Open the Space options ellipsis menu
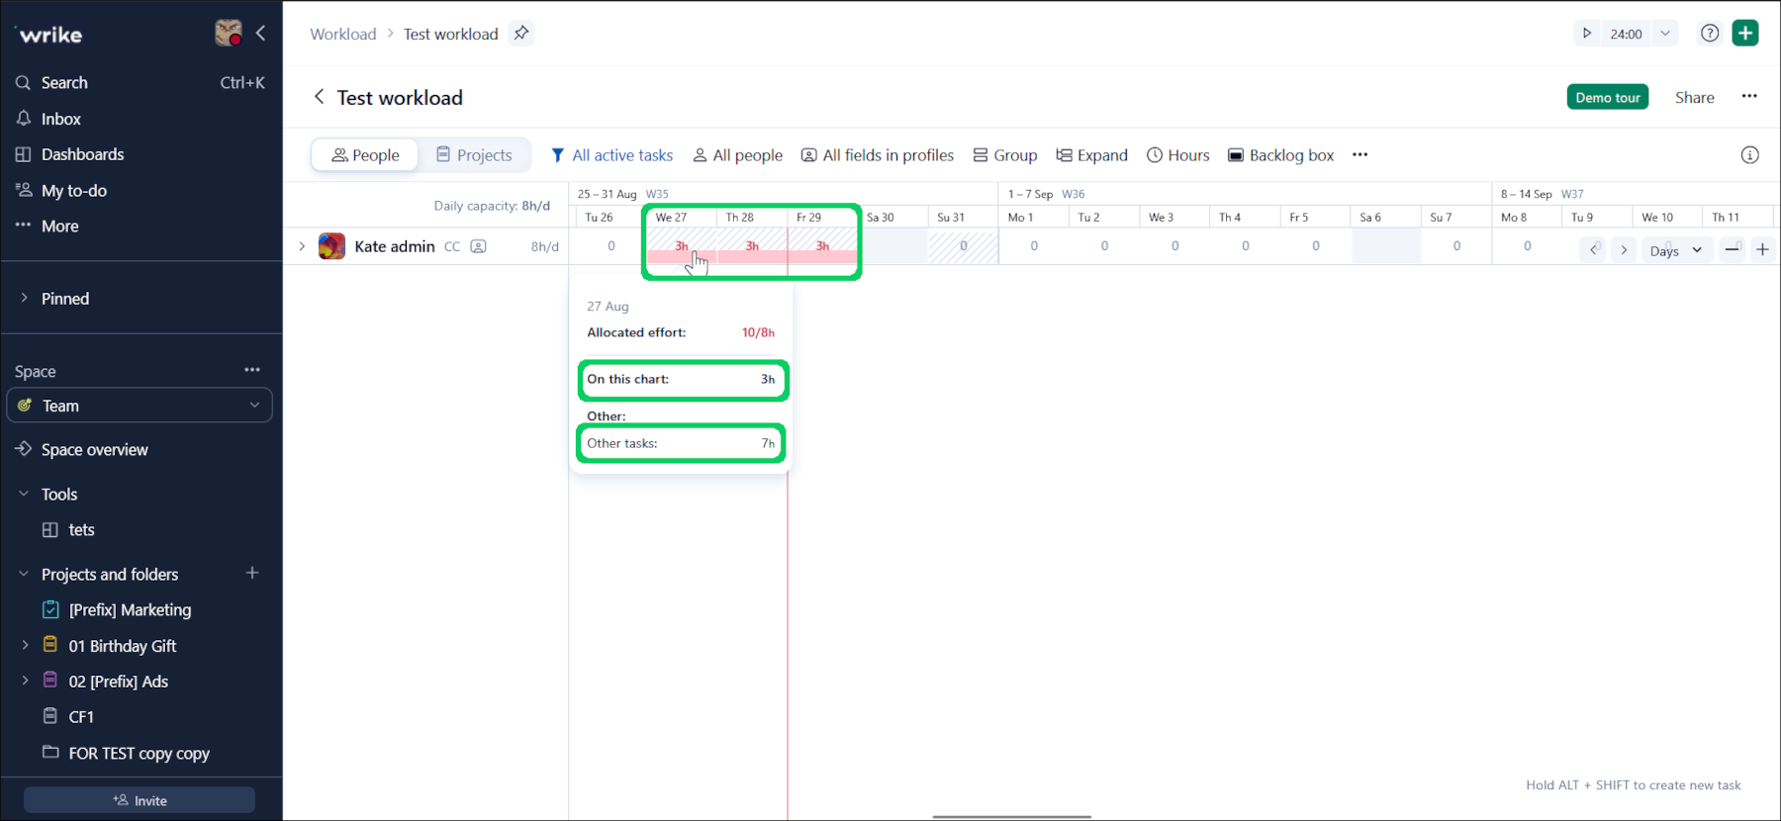Screen dimensions: 1781x821 pos(252,370)
